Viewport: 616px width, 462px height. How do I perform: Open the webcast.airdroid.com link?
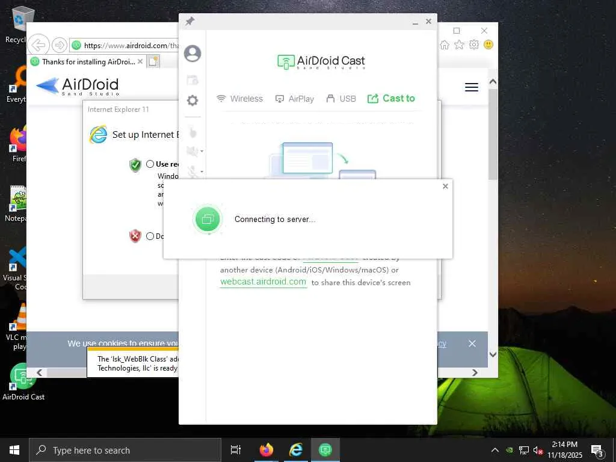[x=263, y=282]
